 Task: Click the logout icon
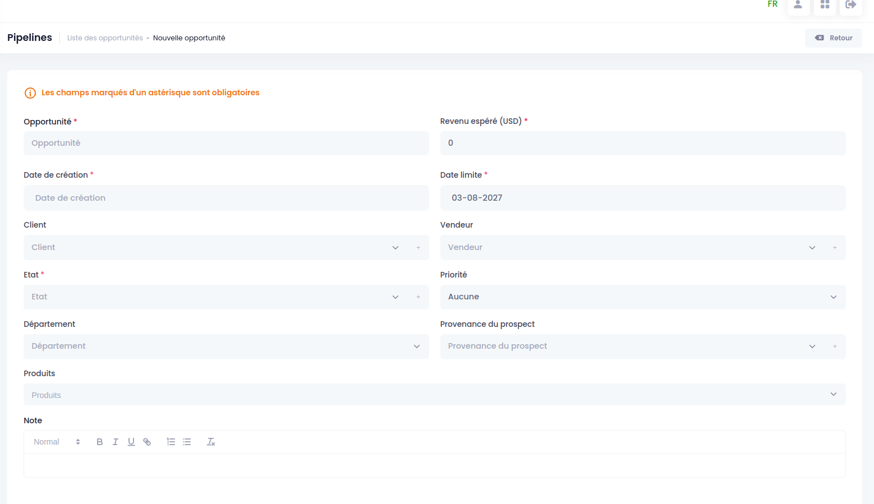(851, 5)
